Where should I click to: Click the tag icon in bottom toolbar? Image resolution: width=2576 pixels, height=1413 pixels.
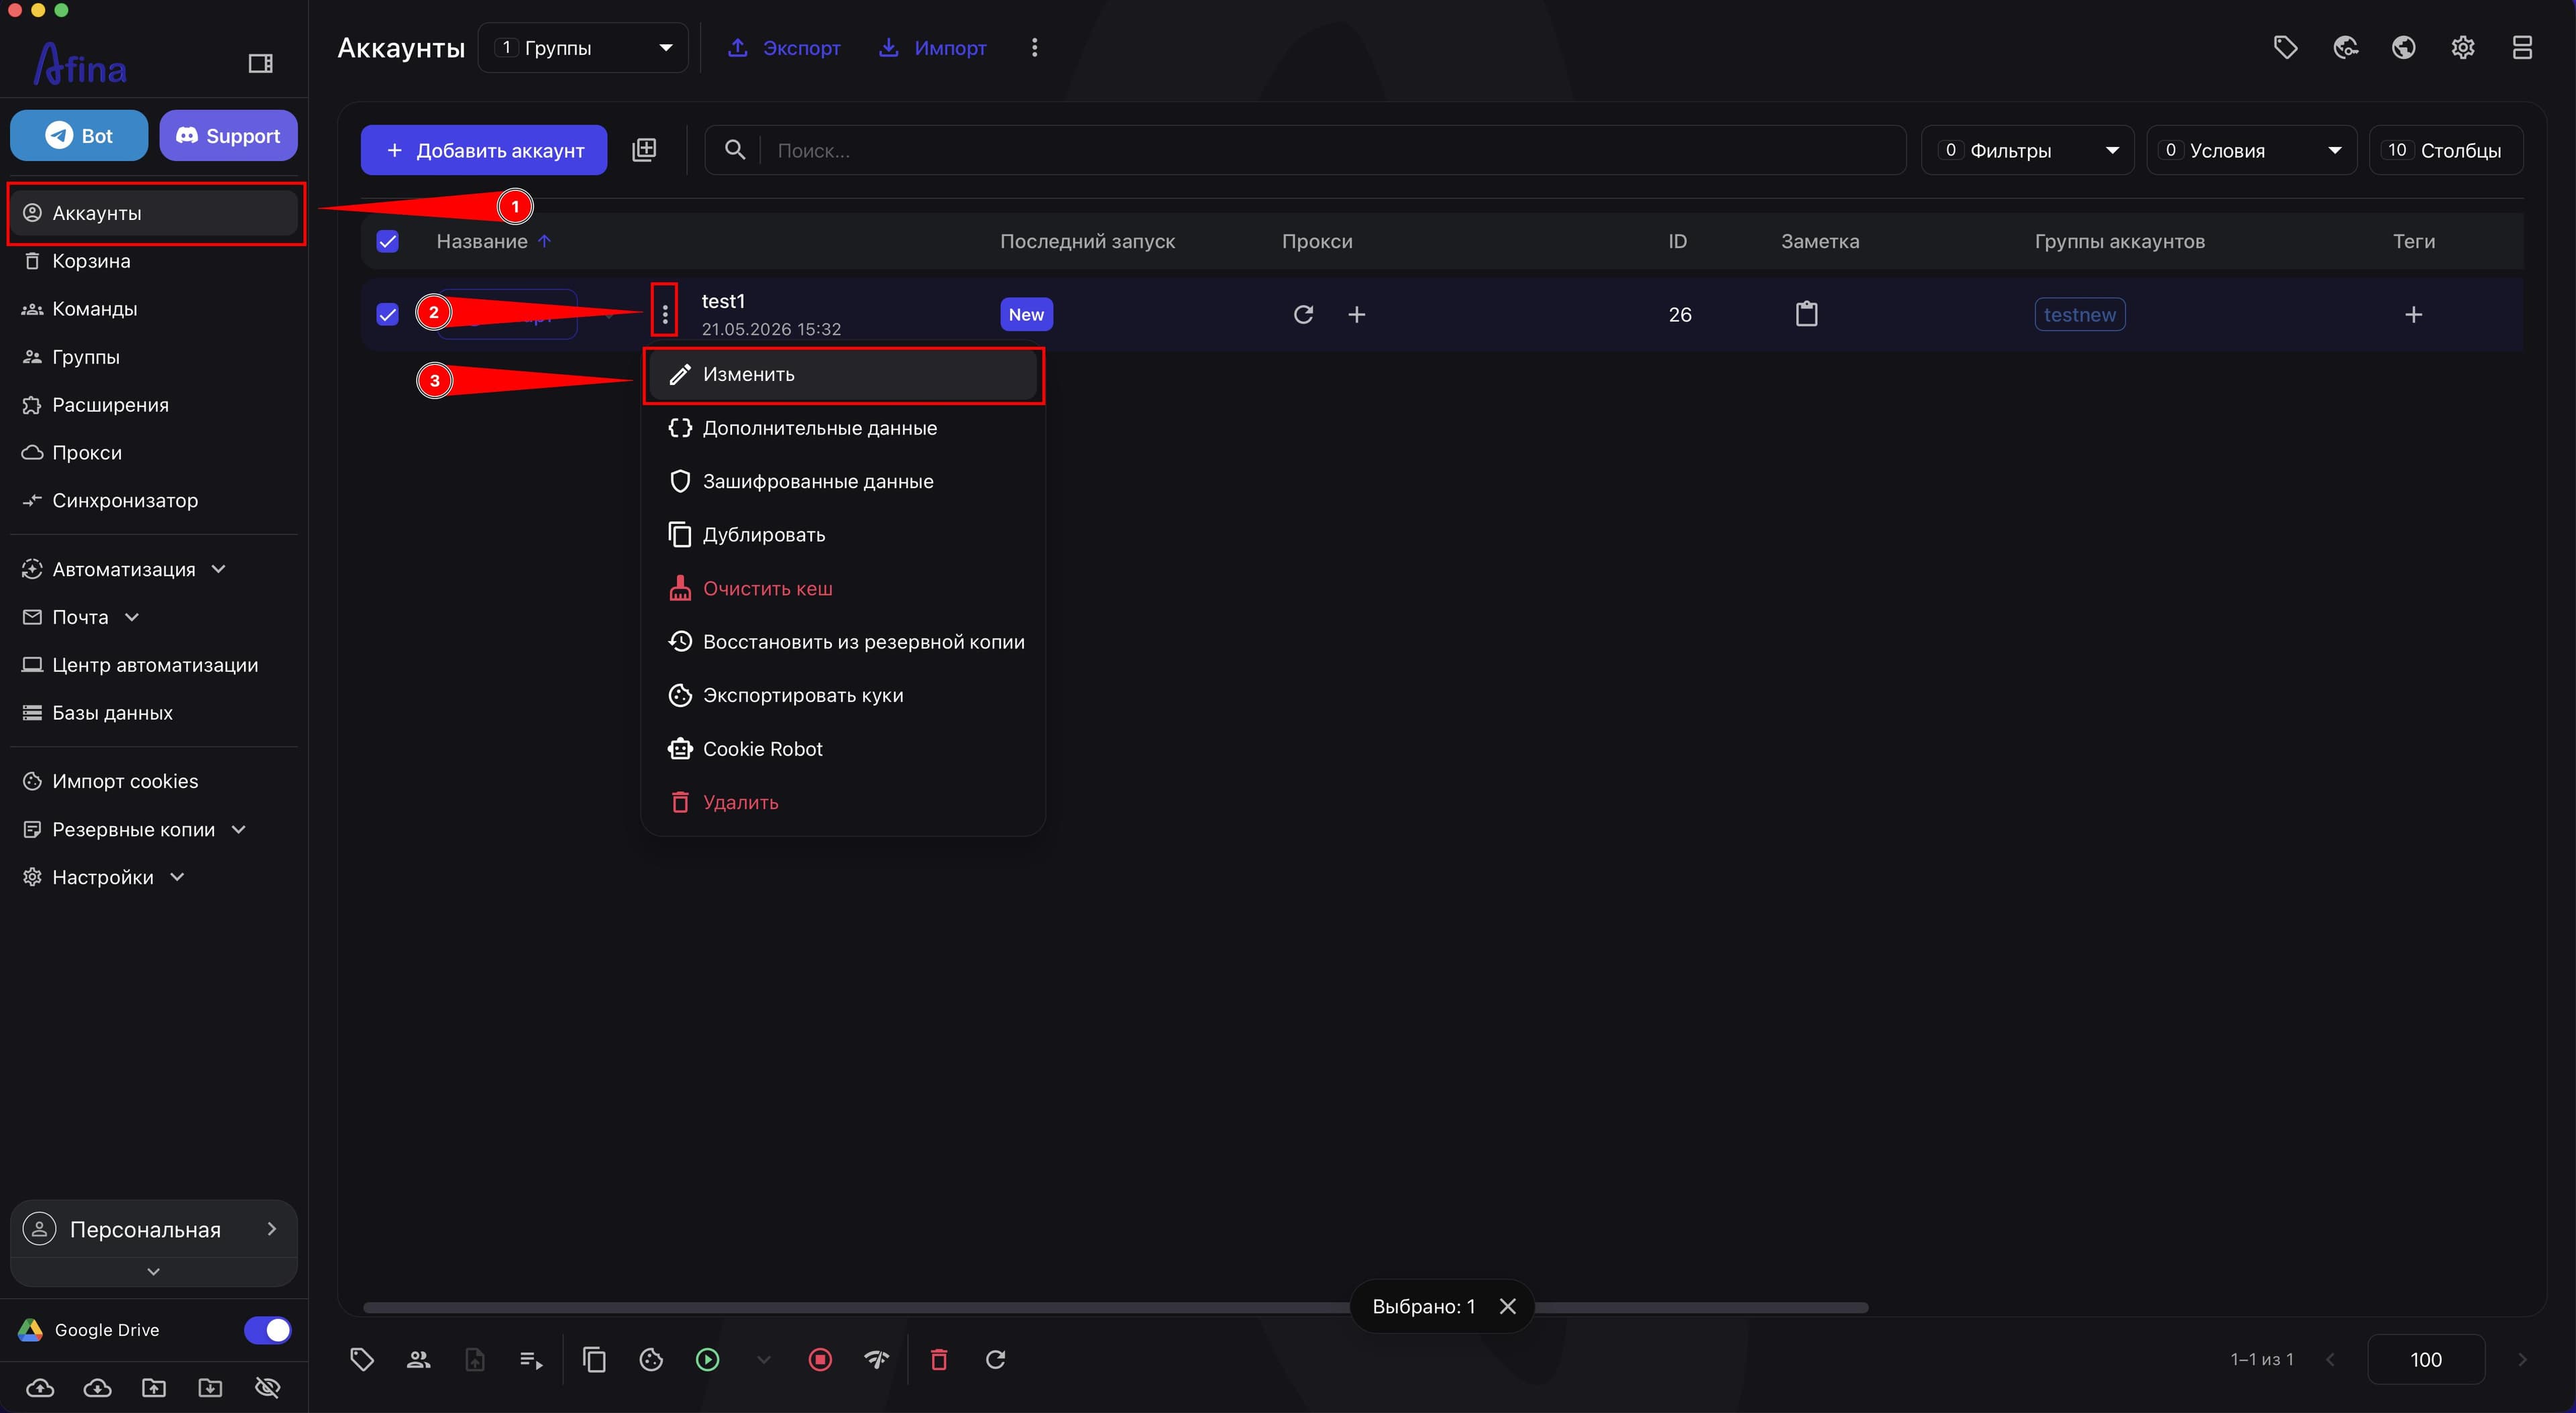point(362,1359)
